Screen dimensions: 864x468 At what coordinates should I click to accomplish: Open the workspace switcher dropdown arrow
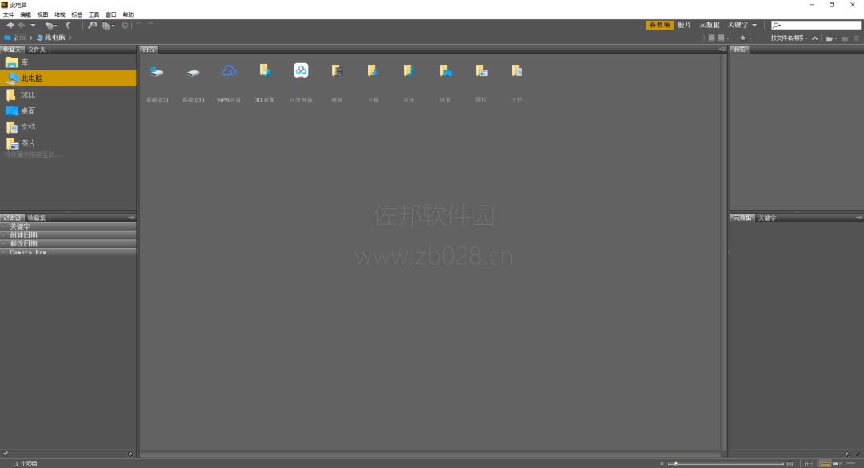point(754,26)
